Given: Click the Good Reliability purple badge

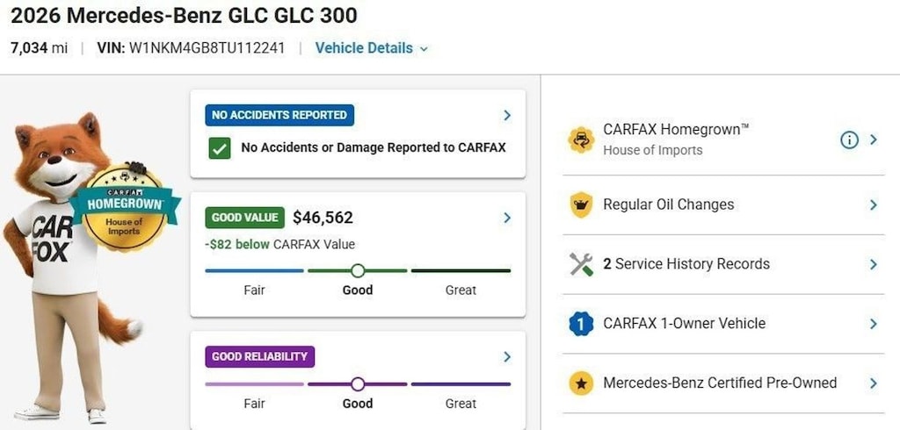Looking at the screenshot, I should [x=259, y=356].
